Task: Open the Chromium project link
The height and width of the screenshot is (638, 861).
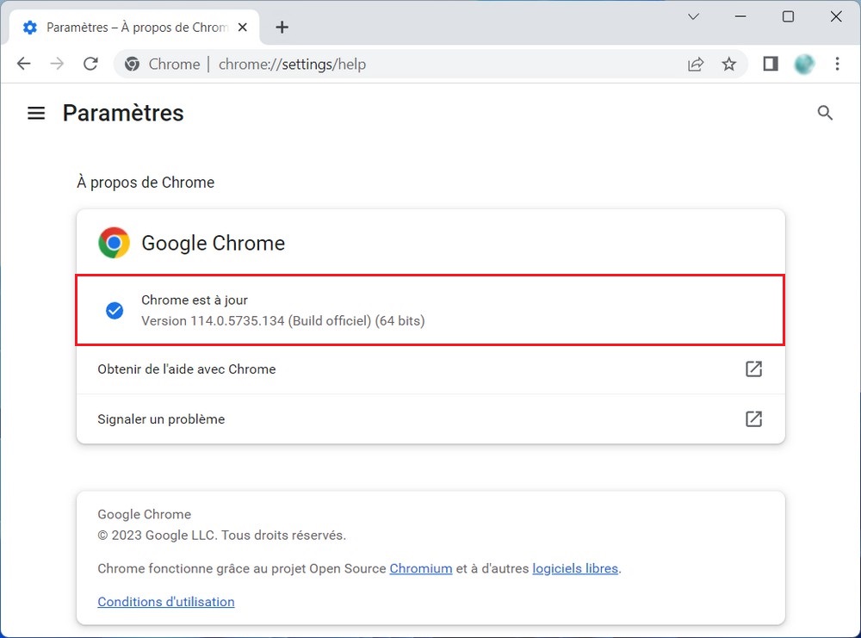Action: tap(421, 568)
